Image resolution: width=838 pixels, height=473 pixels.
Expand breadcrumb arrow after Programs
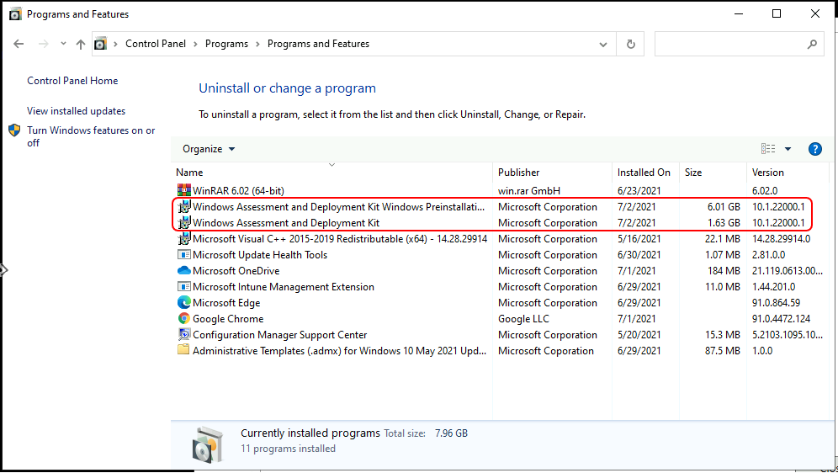[257, 44]
